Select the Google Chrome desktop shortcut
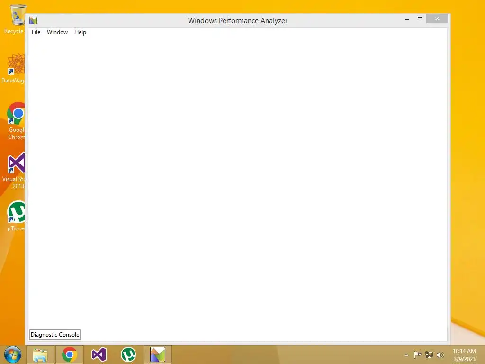The height and width of the screenshot is (364, 485). pos(16,121)
